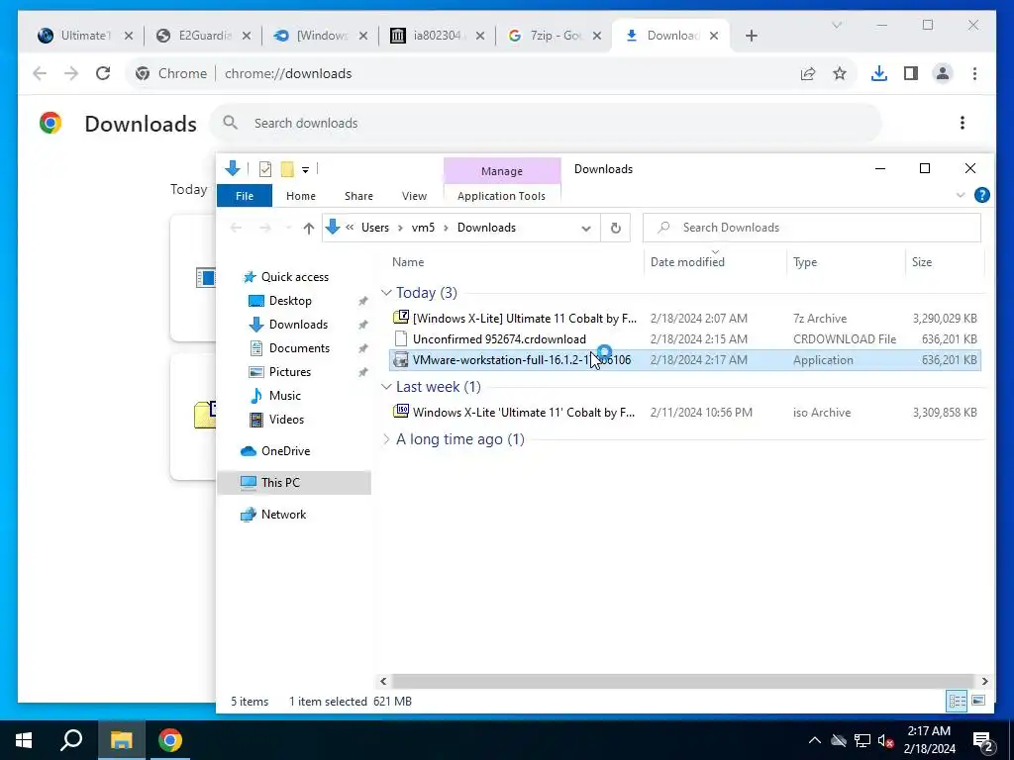
Task: Select Desktop in Quick access
Action: pos(290,301)
